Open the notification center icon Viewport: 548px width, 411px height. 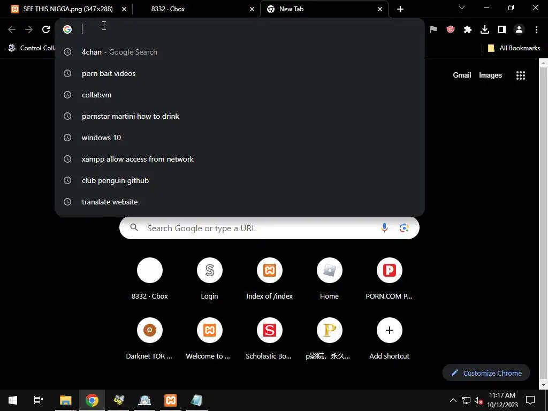tap(530, 400)
